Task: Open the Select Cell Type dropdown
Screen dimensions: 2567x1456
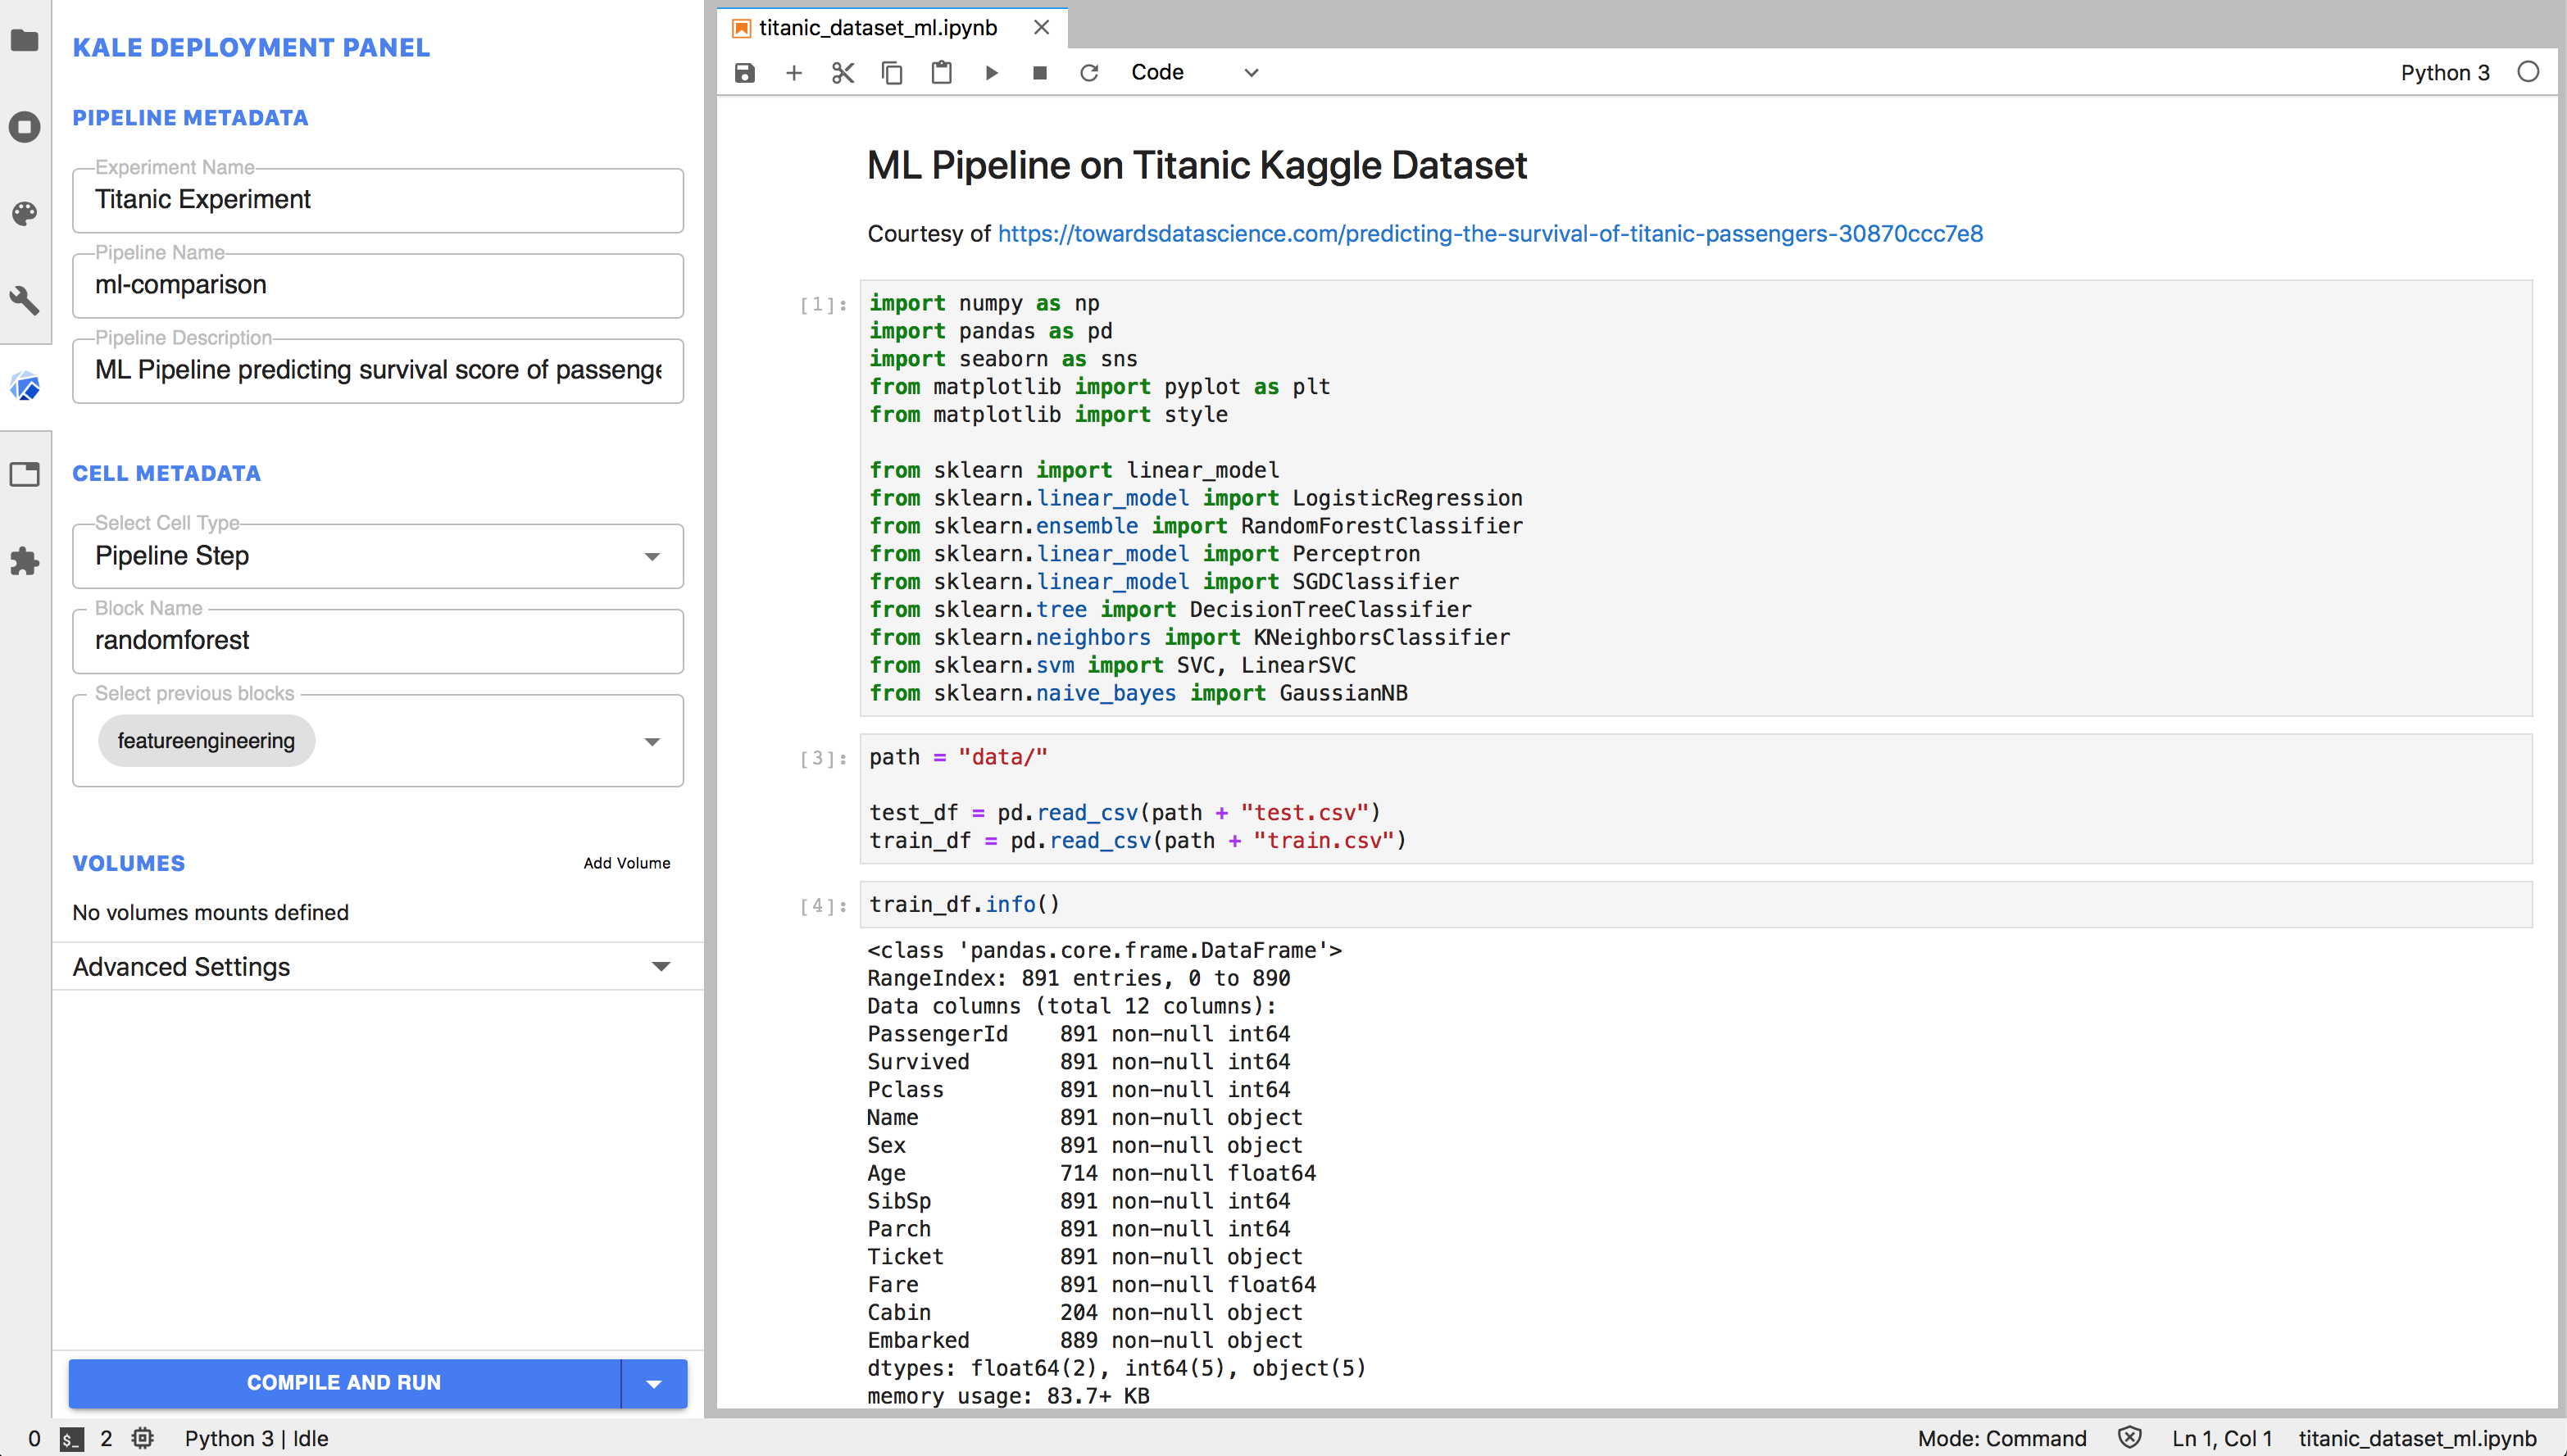Action: click(378, 556)
